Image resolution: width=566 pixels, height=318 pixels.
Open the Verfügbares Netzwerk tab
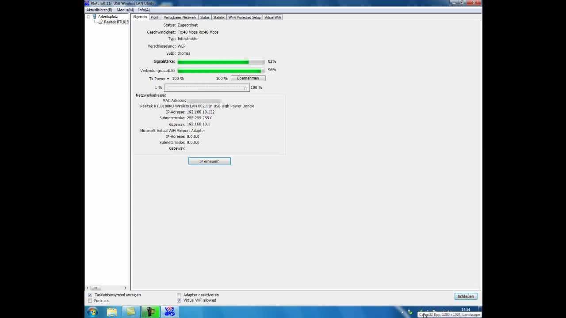coord(180,17)
